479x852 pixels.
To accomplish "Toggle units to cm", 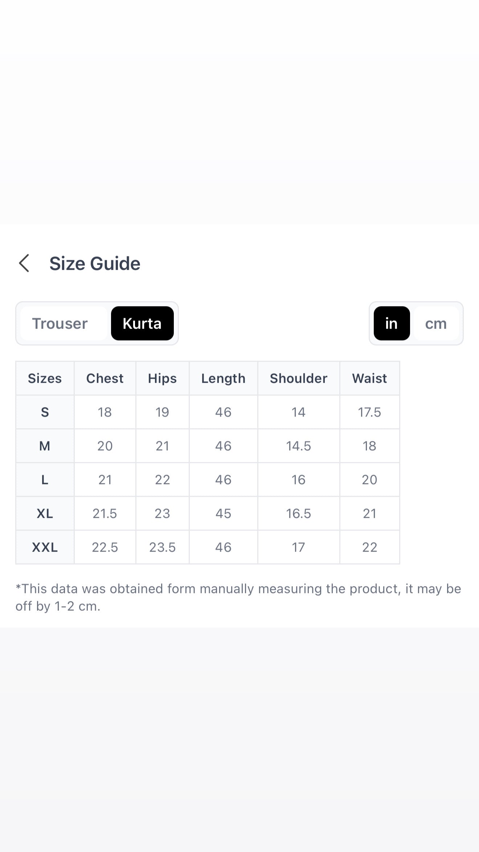I will (x=436, y=323).
